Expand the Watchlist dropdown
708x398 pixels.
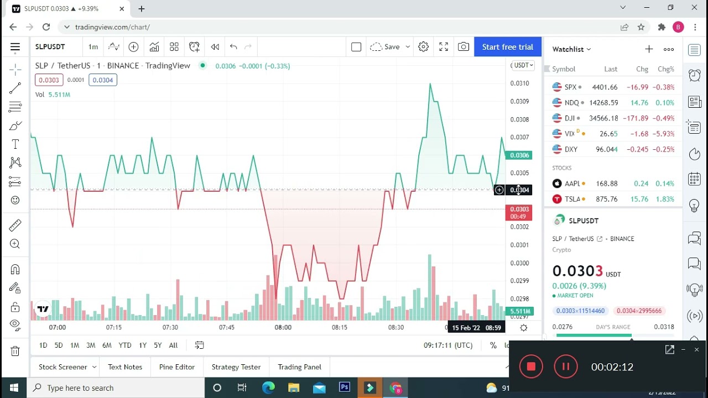tap(572, 49)
